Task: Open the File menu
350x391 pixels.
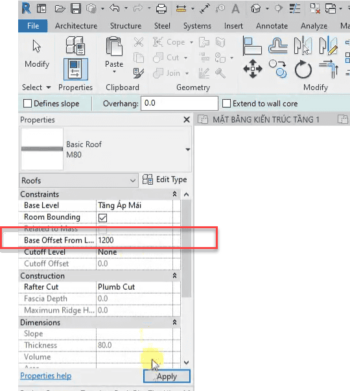Action: coord(33,26)
